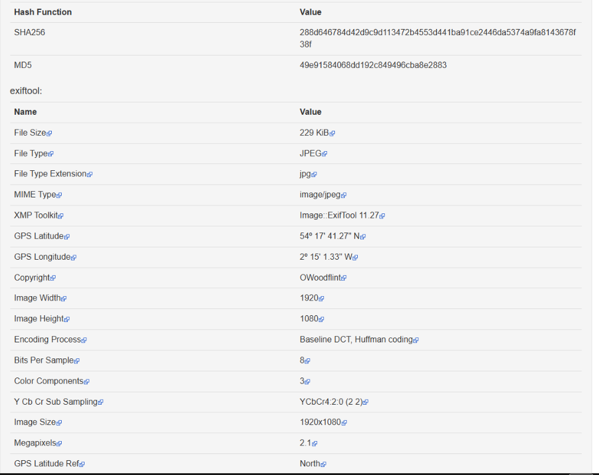
Task: Click the MD5 hash value text
Action: (373, 65)
